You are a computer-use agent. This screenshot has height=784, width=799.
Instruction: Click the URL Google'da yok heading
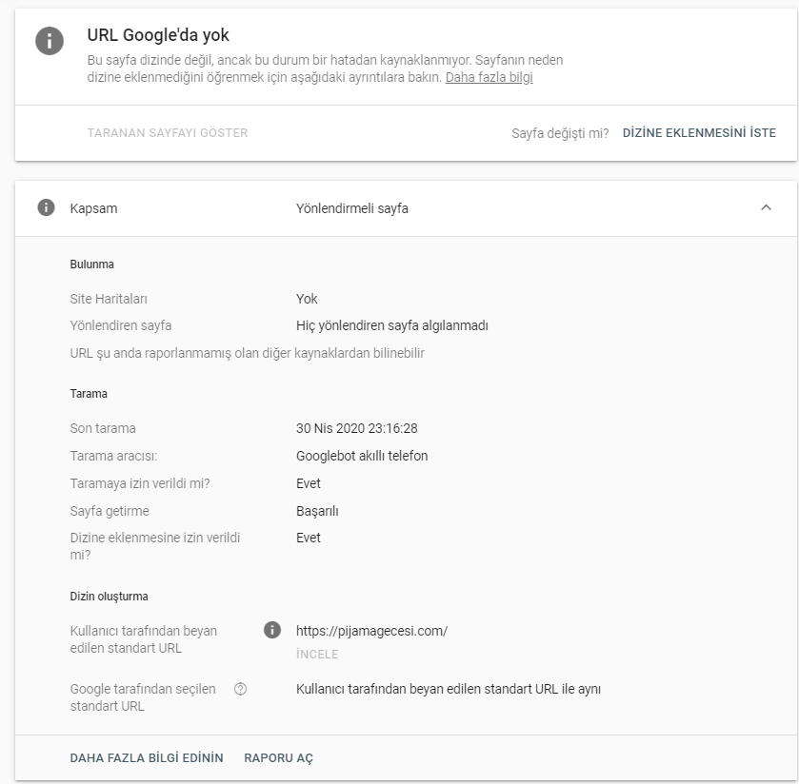pos(158,35)
